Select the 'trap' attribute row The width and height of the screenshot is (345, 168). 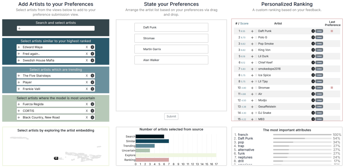tap(288, 146)
